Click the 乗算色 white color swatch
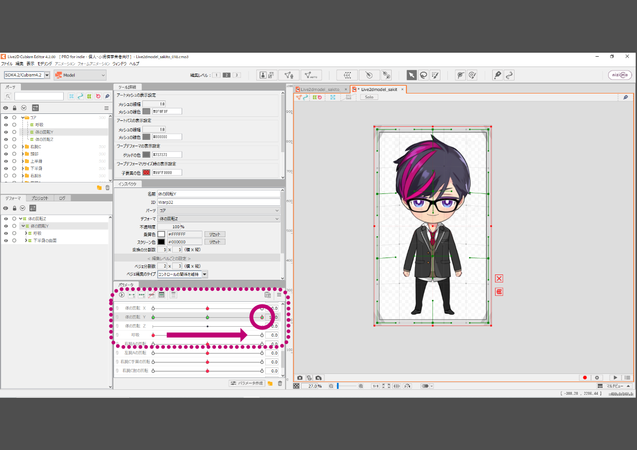The height and width of the screenshot is (450, 637). (x=161, y=234)
